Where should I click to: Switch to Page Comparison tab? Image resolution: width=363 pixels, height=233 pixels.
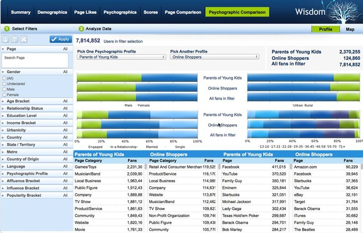pos(183,12)
